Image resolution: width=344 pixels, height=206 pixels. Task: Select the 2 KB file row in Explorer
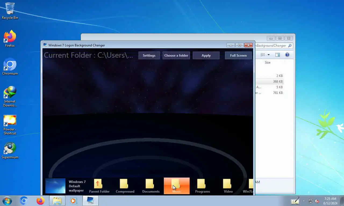pyautogui.click(x=269, y=76)
